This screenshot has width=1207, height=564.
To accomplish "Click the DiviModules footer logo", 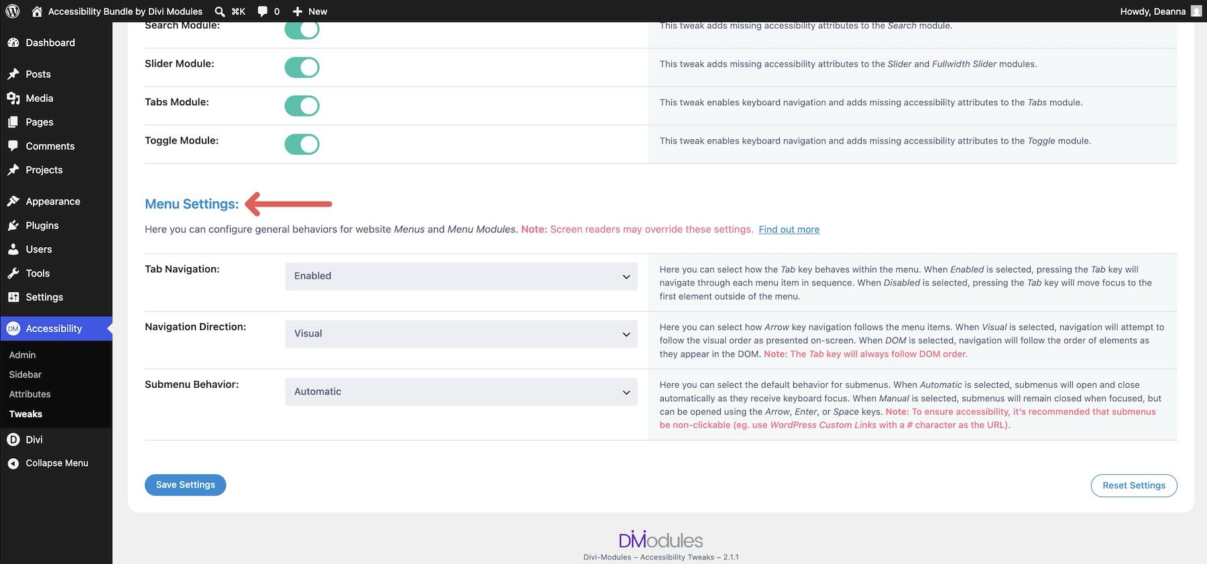I will [660, 540].
